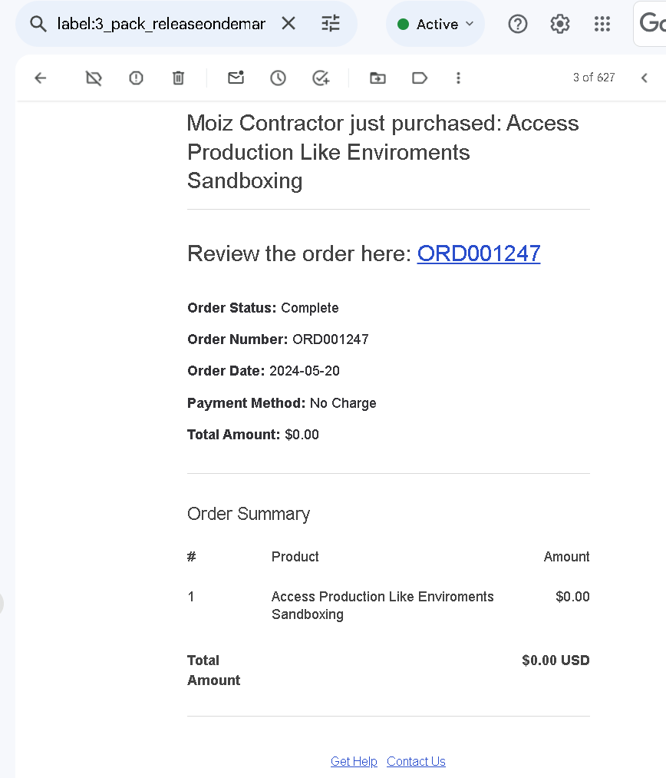Viewport: 666px width, 778px height.
Task: Open the Support help icon
Action: point(518,24)
